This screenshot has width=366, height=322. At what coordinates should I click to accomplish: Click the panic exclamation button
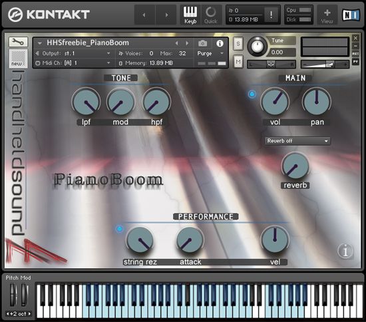point(271,15)
